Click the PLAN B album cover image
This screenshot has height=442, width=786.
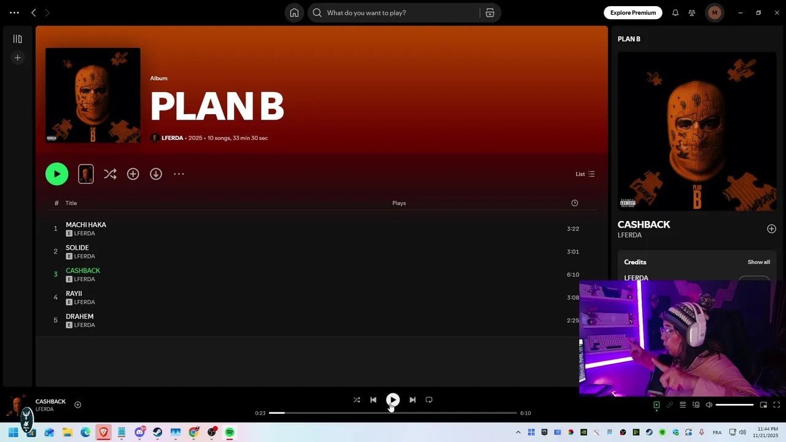93,95
